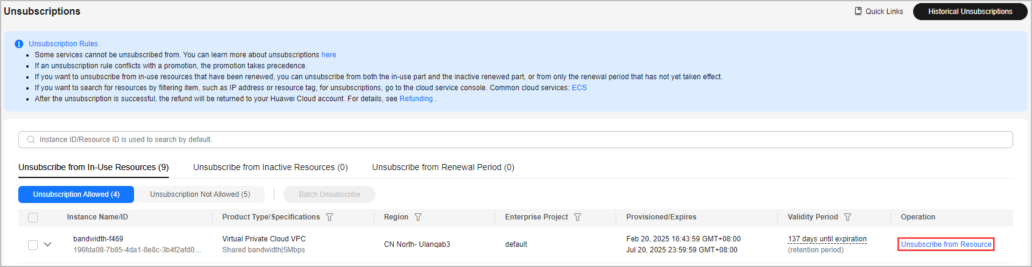
Task: Open Unsubscribe from In-Use Resources tab
Action: tap(93, 167)
